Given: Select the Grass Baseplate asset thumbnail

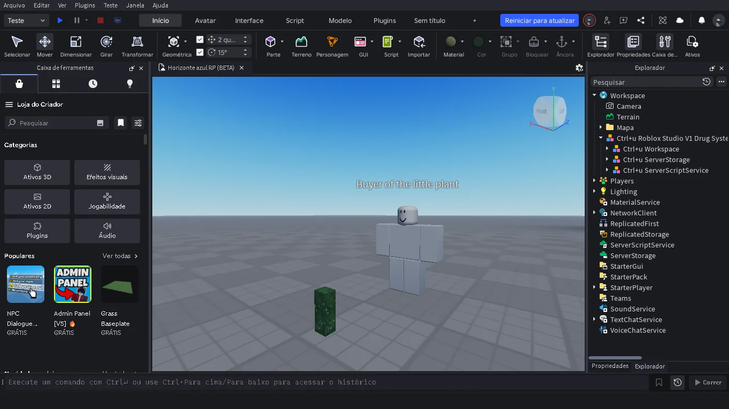Looking at the screenshot, I should tap(120, 284).
